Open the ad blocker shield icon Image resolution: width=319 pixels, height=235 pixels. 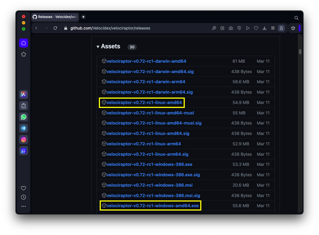point(239,28)
